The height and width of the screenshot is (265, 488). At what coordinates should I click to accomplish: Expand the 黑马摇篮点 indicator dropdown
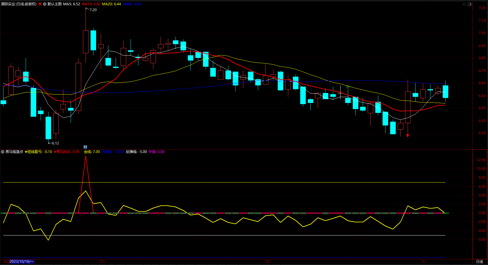click(3, 152)
